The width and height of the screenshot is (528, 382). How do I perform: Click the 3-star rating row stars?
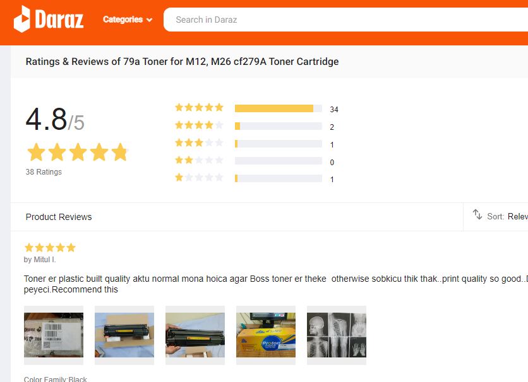199,143
